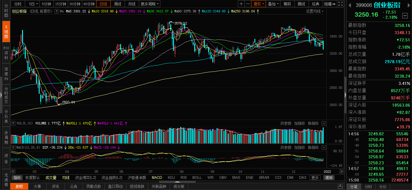Expand the 更多周期 dropdown
The width and height of the screenshot is (412, 190).
150,4
